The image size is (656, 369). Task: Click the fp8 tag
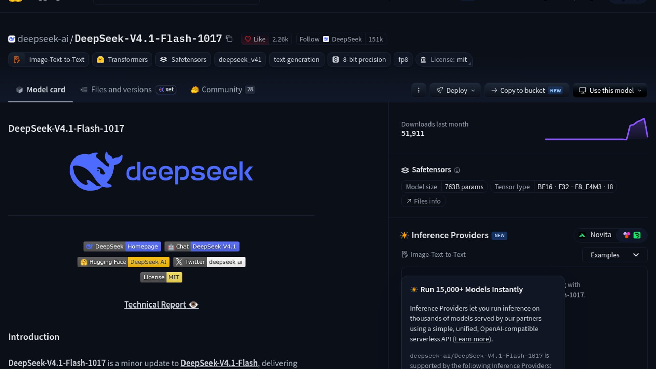(403, 60)
